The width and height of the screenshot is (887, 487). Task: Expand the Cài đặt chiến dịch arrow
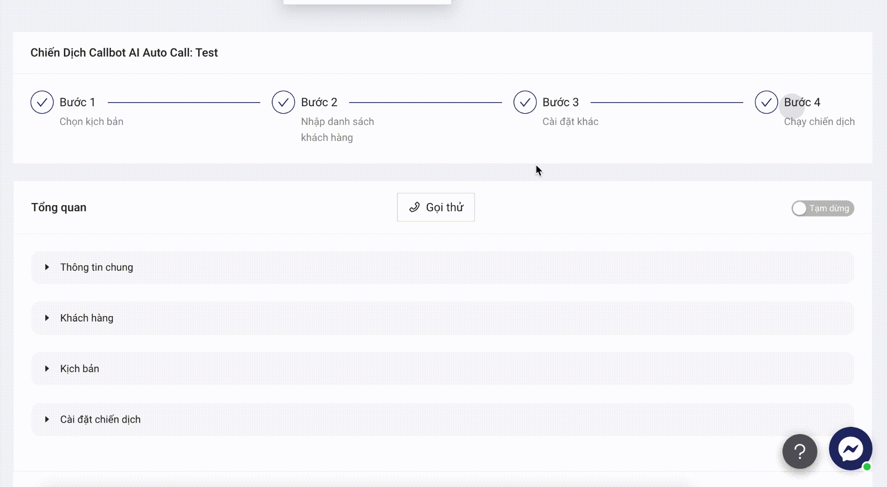(x=47, y=419)
